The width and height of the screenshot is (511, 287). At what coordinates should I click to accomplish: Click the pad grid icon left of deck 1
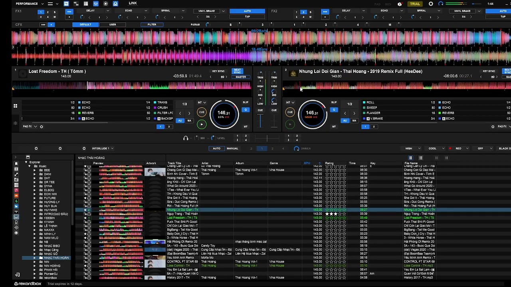(15, 106)
